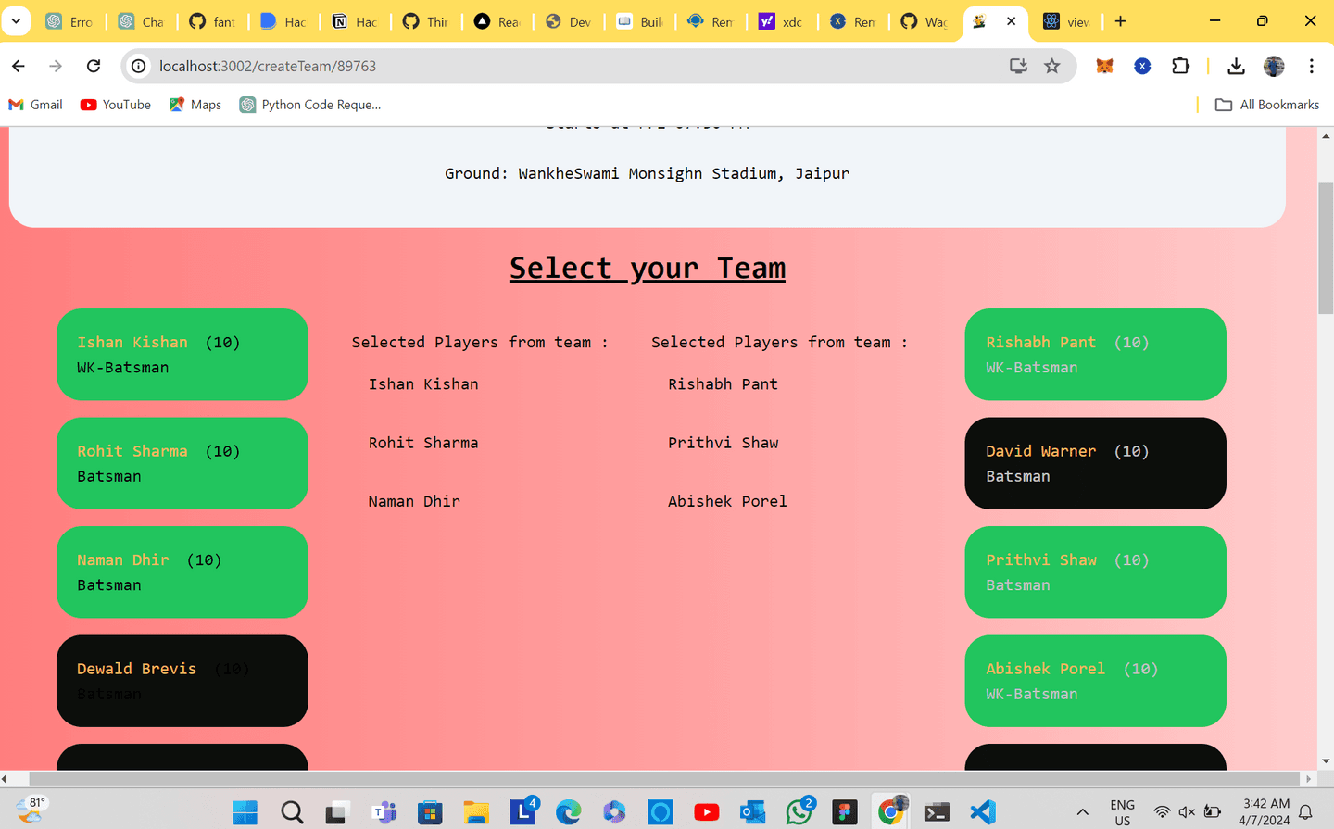Bookmark this page with star icon
Viewport: 1334px width, 829px height.
click(x=1052, y=66)
